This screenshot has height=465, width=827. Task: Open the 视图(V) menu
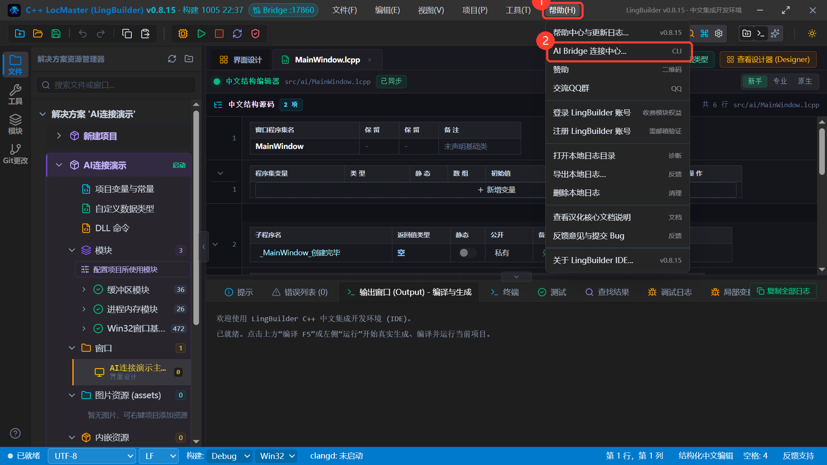tap(431, 10)
